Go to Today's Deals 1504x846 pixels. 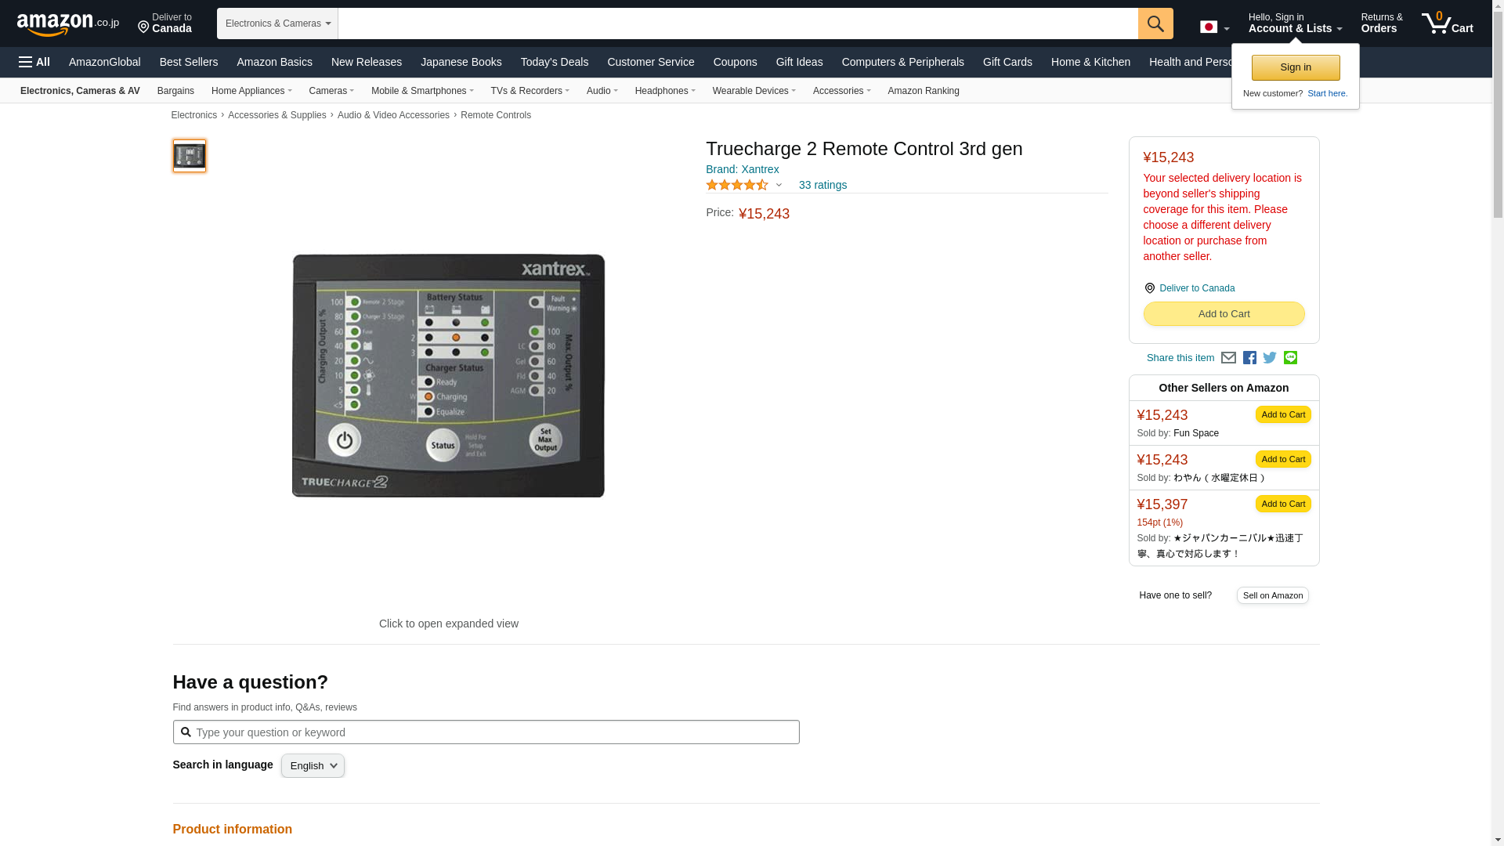point(554,62)
